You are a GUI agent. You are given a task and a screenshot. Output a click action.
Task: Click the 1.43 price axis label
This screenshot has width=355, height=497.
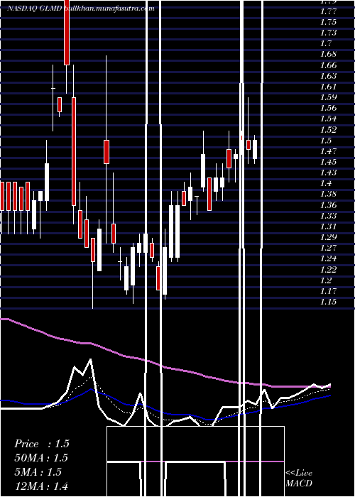pos(328,173)
